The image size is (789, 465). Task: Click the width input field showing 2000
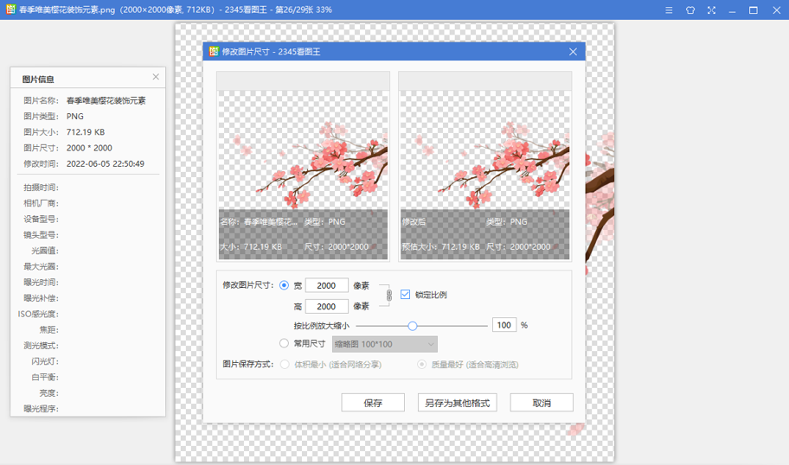tap(326, 285)
